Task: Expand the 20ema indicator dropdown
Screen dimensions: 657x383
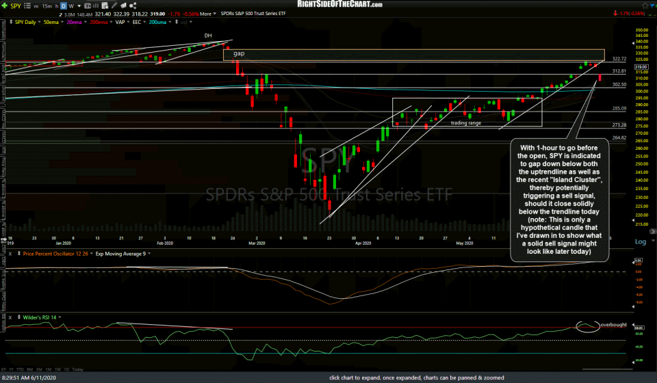Action: pos(85,22)
